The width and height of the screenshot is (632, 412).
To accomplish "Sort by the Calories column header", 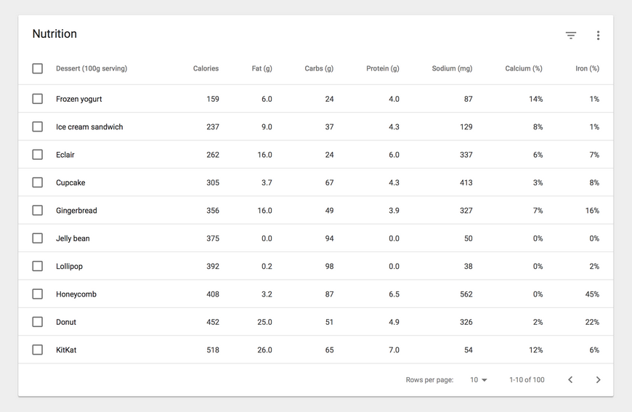I will [206, 68].
